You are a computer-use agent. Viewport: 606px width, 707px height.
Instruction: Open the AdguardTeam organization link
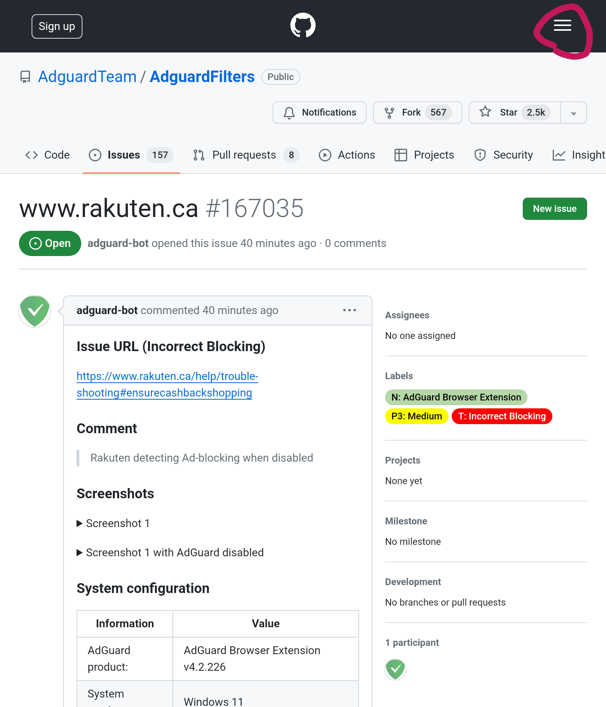click(87, 77)
